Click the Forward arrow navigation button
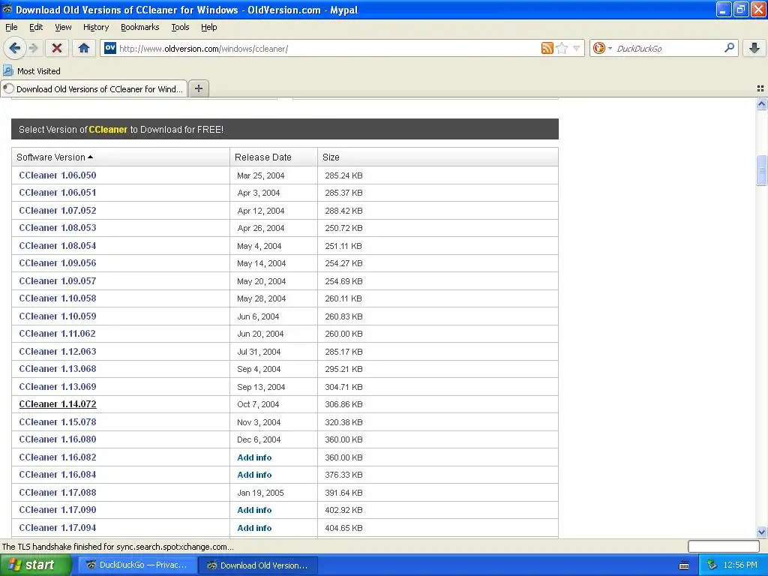Screen dimensions: 768x576 33,48
